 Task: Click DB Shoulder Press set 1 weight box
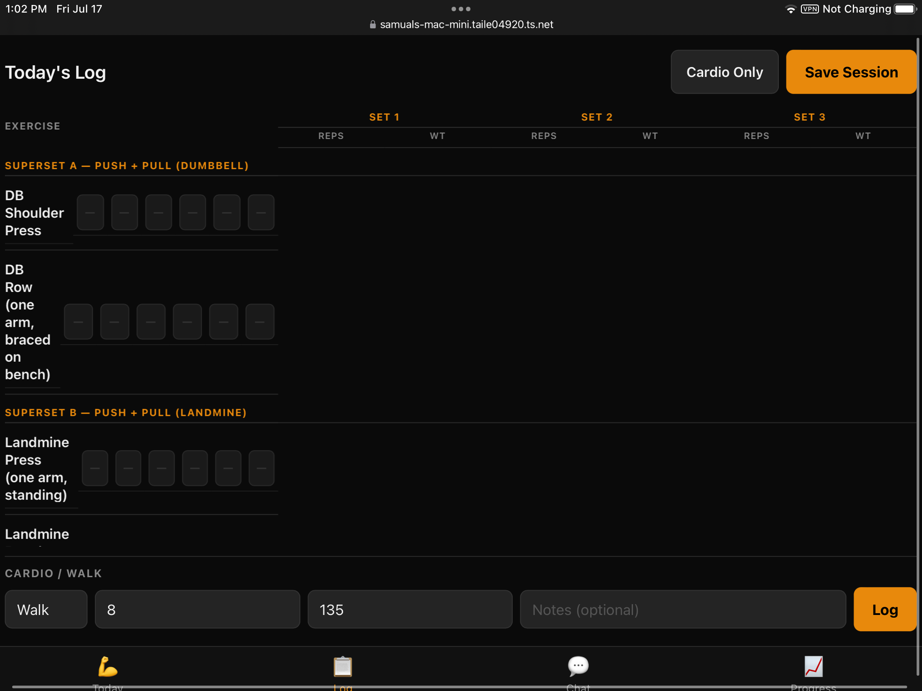coord(125,212)
